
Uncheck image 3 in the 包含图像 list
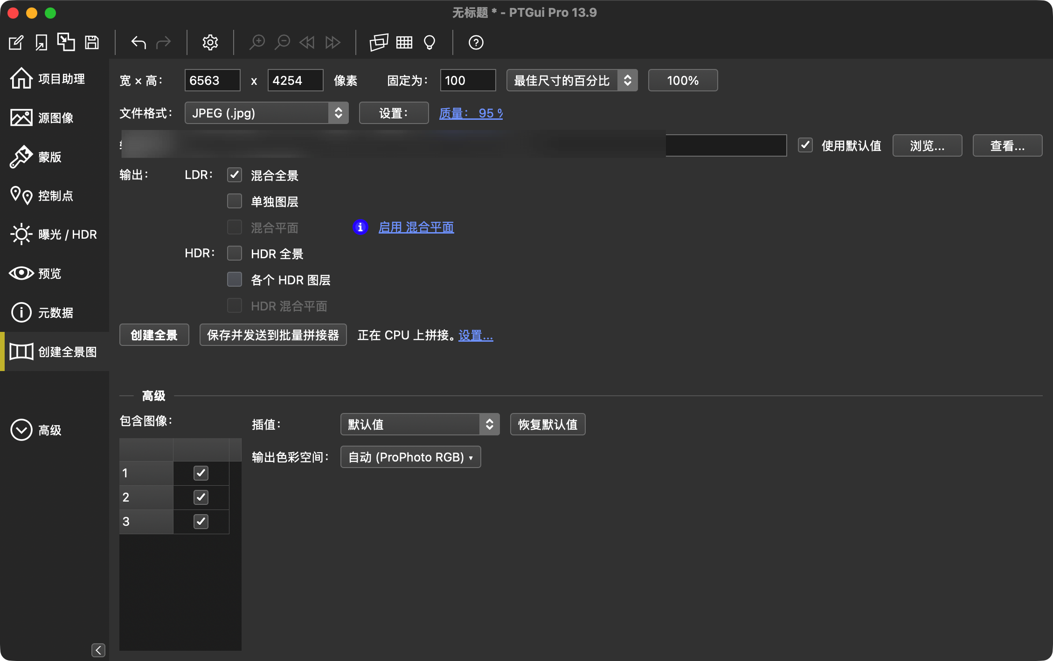click(201, 521)
